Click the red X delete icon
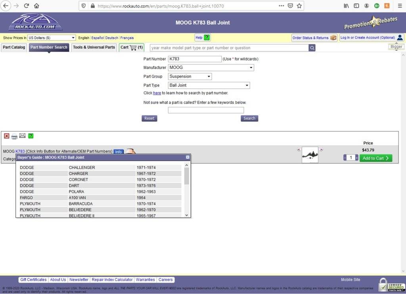Image resolution: width=406 pixels, height=294 pixels. 7,136
